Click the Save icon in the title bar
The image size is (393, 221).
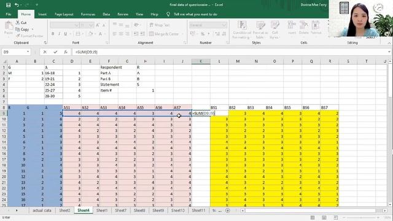point(8,5)
